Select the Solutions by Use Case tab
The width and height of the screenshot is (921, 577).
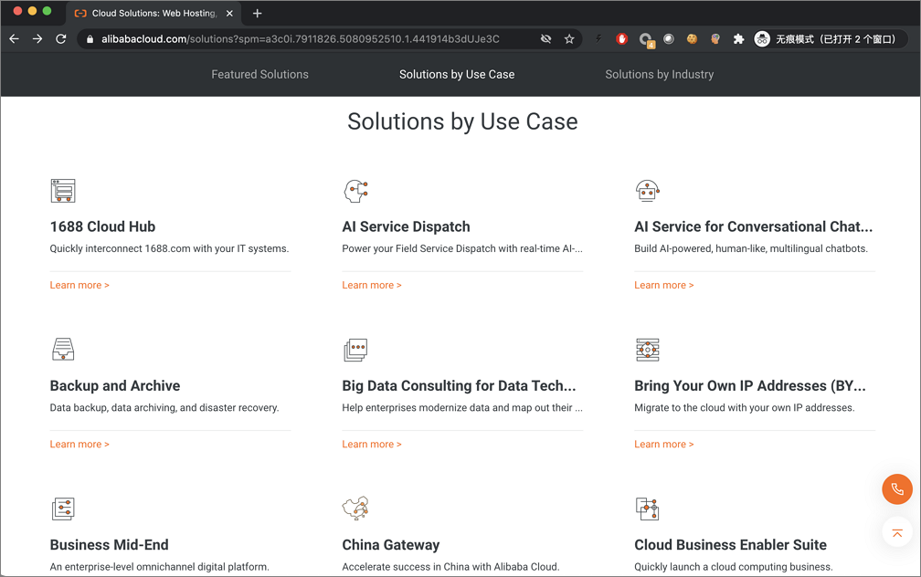click(457, 75)
